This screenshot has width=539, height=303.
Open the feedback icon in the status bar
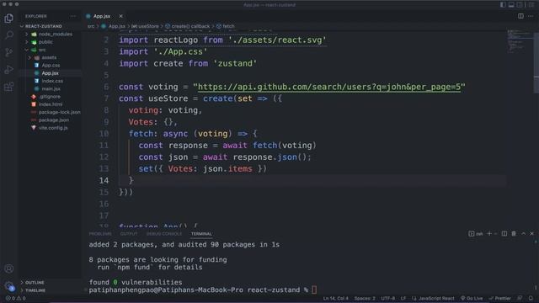click(x=520, y=298)
